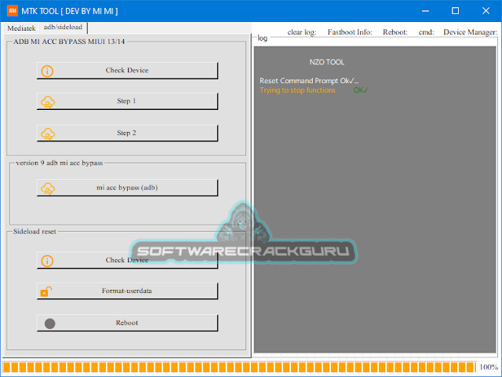Switch to the Mediatek tab

coord(21,28)
